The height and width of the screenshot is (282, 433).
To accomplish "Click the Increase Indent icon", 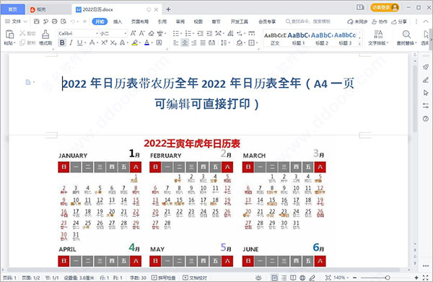I will (x=209, y=33).
